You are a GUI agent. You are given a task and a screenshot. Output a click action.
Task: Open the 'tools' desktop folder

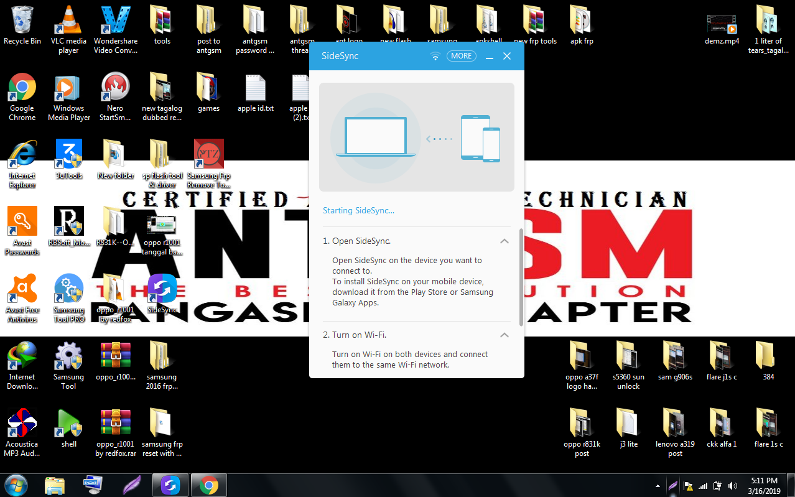tap(162, 26)
